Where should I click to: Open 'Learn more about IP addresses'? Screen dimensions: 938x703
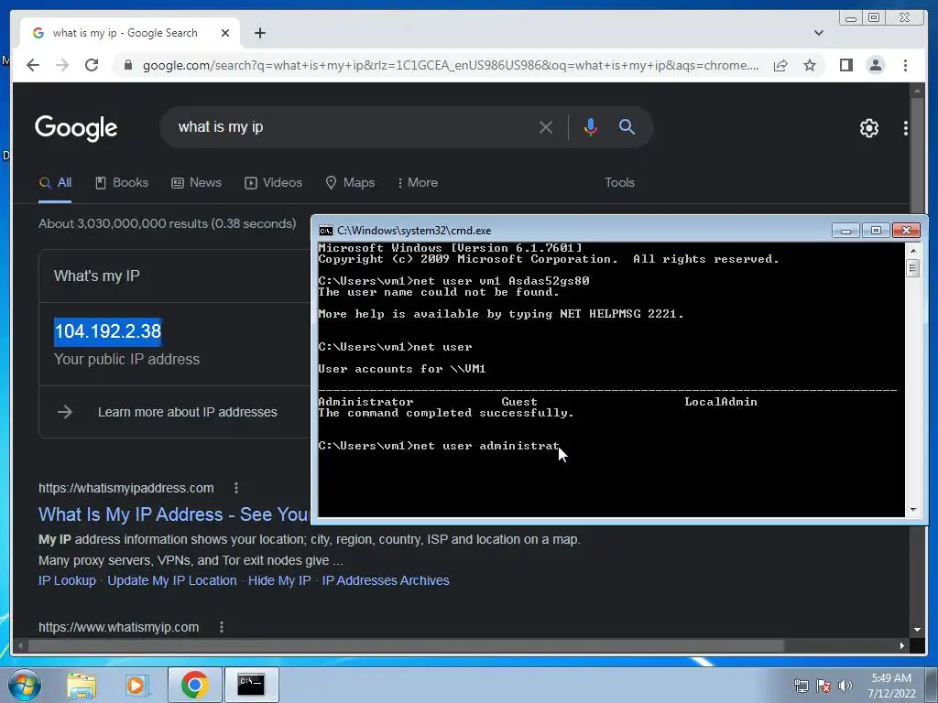click(187, 412)
